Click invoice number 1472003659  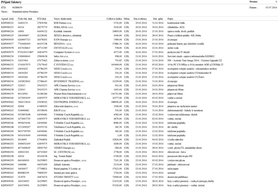(24, 98)
